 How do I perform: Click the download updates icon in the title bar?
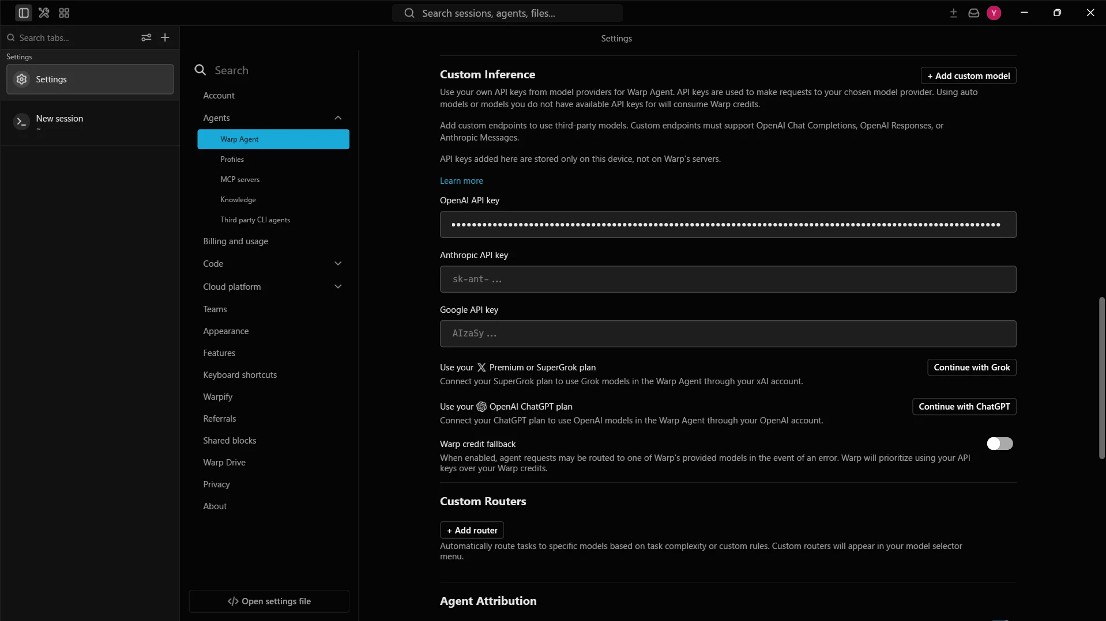pos(953,13)
